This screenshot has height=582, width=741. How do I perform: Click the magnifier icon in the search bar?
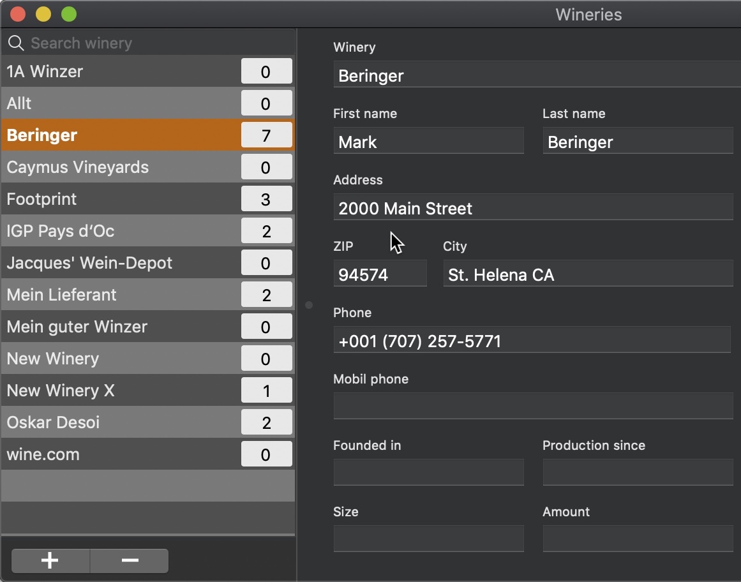[16, 43]
